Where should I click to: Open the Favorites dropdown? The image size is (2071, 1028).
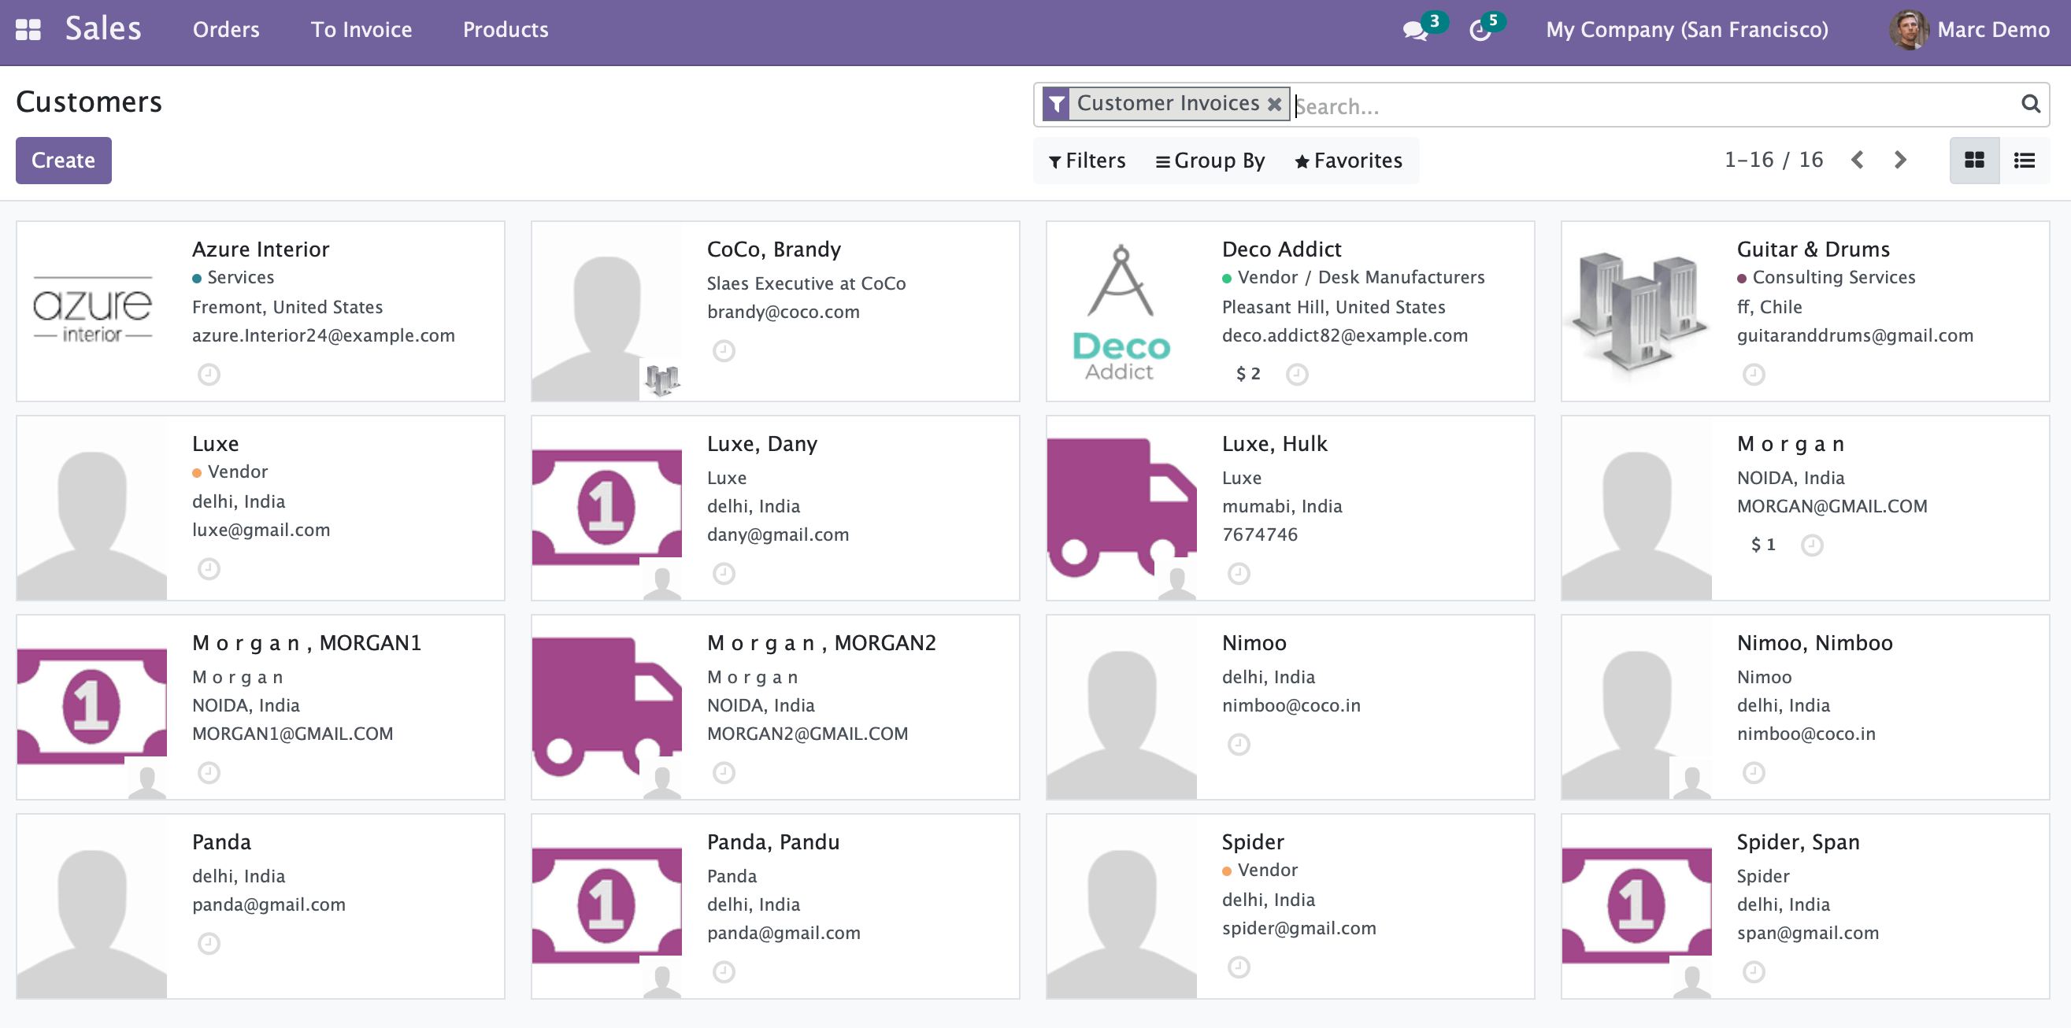click(x=1348, y=161)
